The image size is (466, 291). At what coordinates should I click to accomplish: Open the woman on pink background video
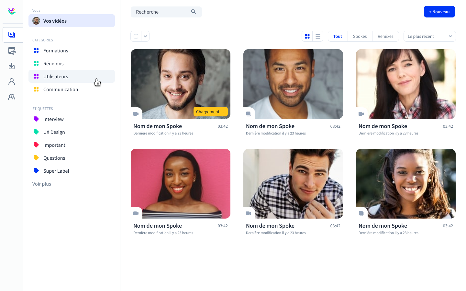(x=181, y=183)
